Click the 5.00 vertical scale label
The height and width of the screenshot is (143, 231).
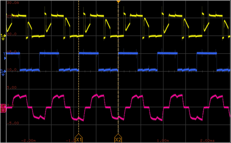12,87
